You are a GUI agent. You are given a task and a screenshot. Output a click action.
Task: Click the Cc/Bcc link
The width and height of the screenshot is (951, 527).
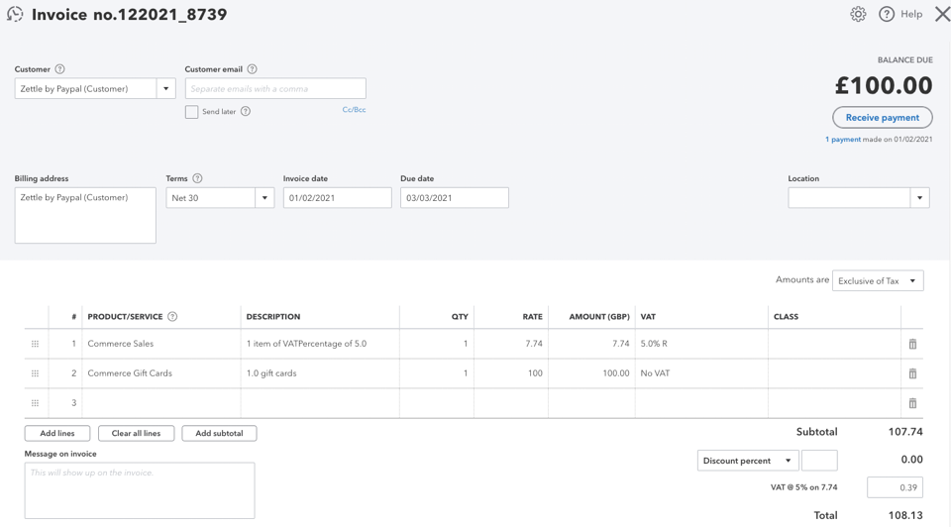[x=354, y=110]
